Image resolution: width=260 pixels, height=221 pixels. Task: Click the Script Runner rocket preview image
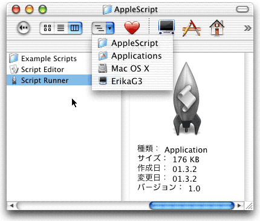pyautogui.click(x=186, y=99)
